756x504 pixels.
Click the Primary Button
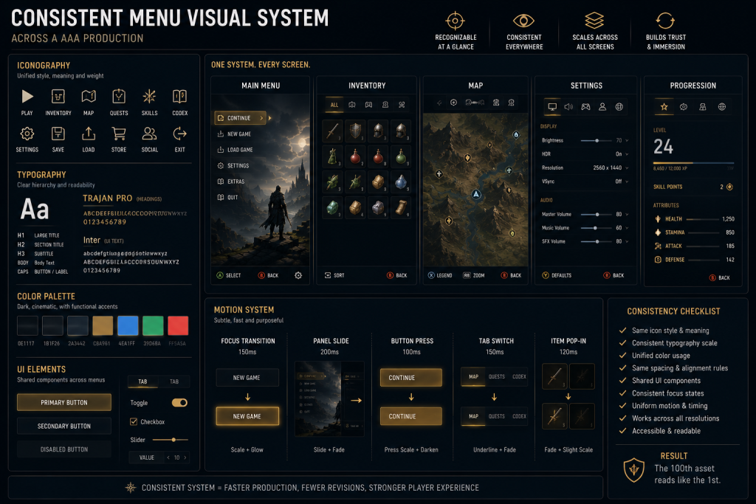[64, 402]
